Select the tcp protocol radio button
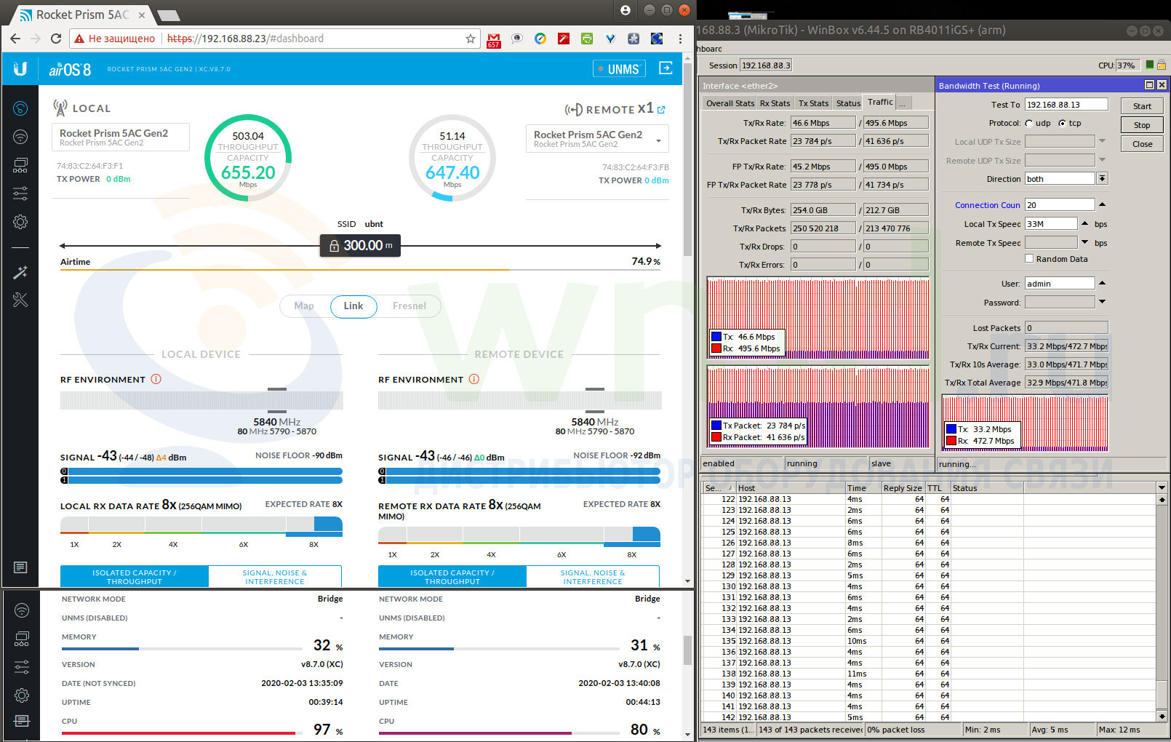 pos(1062,123)
